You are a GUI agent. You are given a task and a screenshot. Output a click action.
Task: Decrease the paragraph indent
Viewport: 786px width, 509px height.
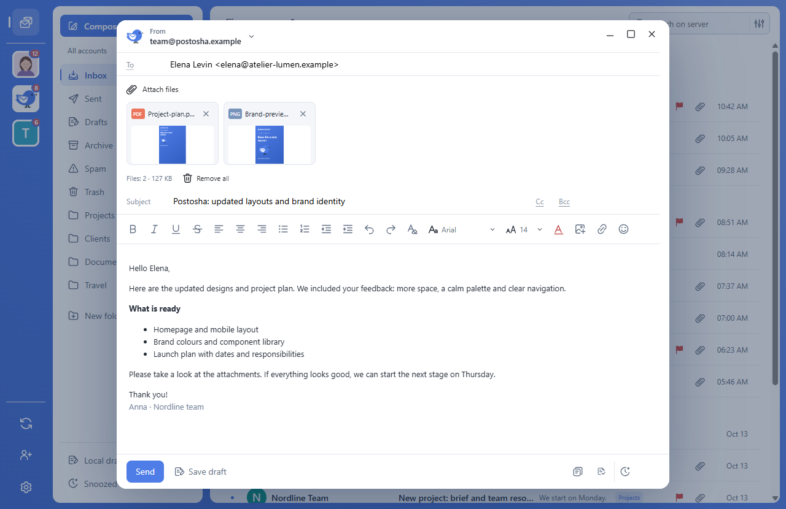(x=326, y=229)
